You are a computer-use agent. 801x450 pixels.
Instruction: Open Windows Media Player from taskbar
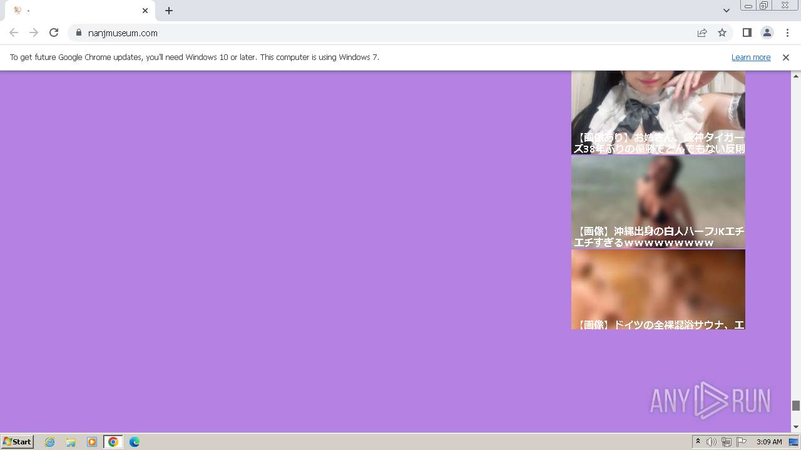pos(92,442)
